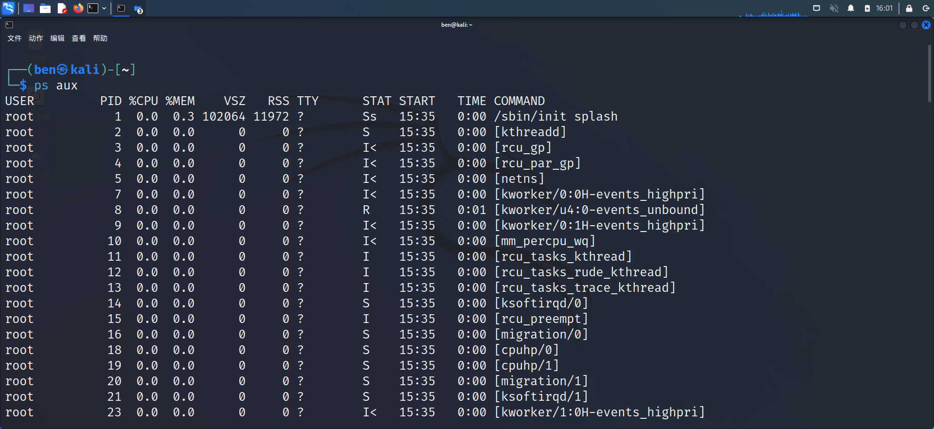Viewport: 934px width, 429px height.
Task: Click the '[ksoftirqd/1]' process name
Action: pos(541,396)
